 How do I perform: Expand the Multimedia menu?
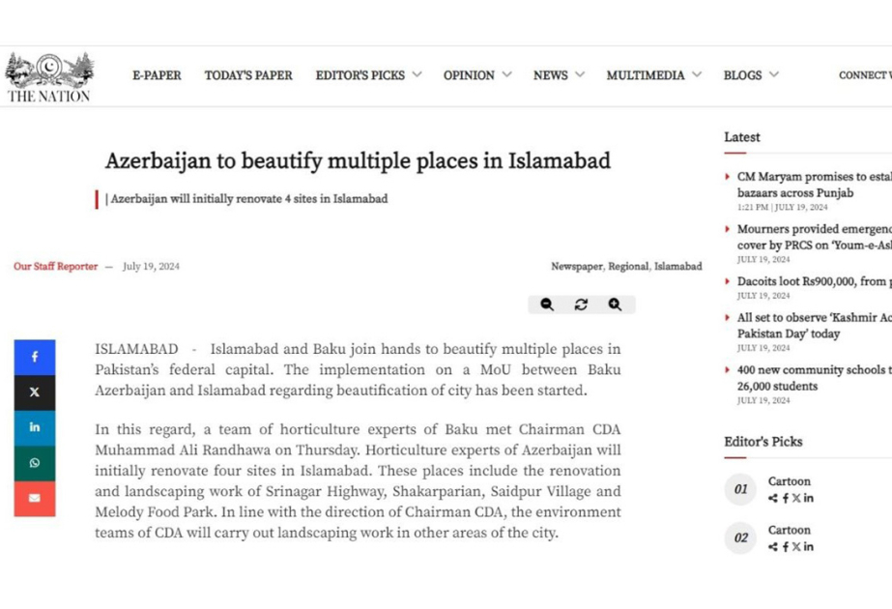pos(653,75)
